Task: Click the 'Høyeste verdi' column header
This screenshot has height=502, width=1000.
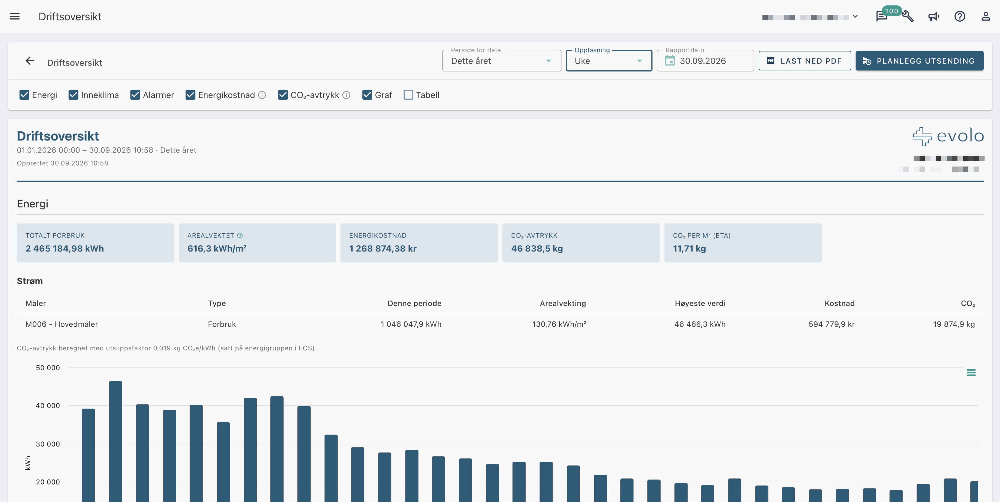Action: [700, 303]
